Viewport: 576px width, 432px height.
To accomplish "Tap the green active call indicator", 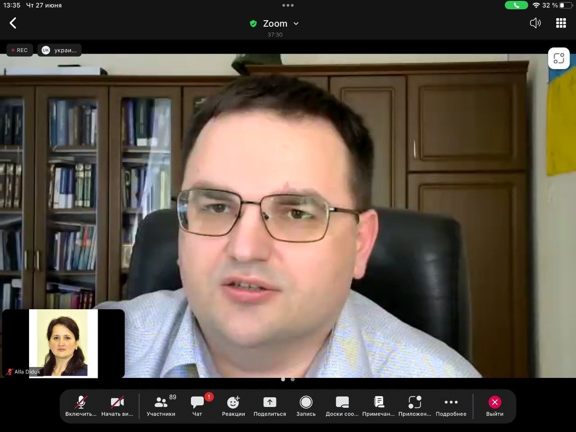I will (x=516, y=5).
